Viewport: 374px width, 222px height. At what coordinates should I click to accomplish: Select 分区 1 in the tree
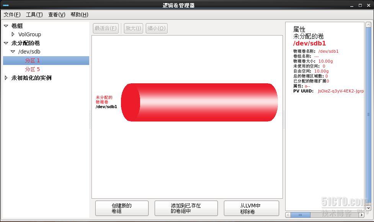[x=46, y=60]
